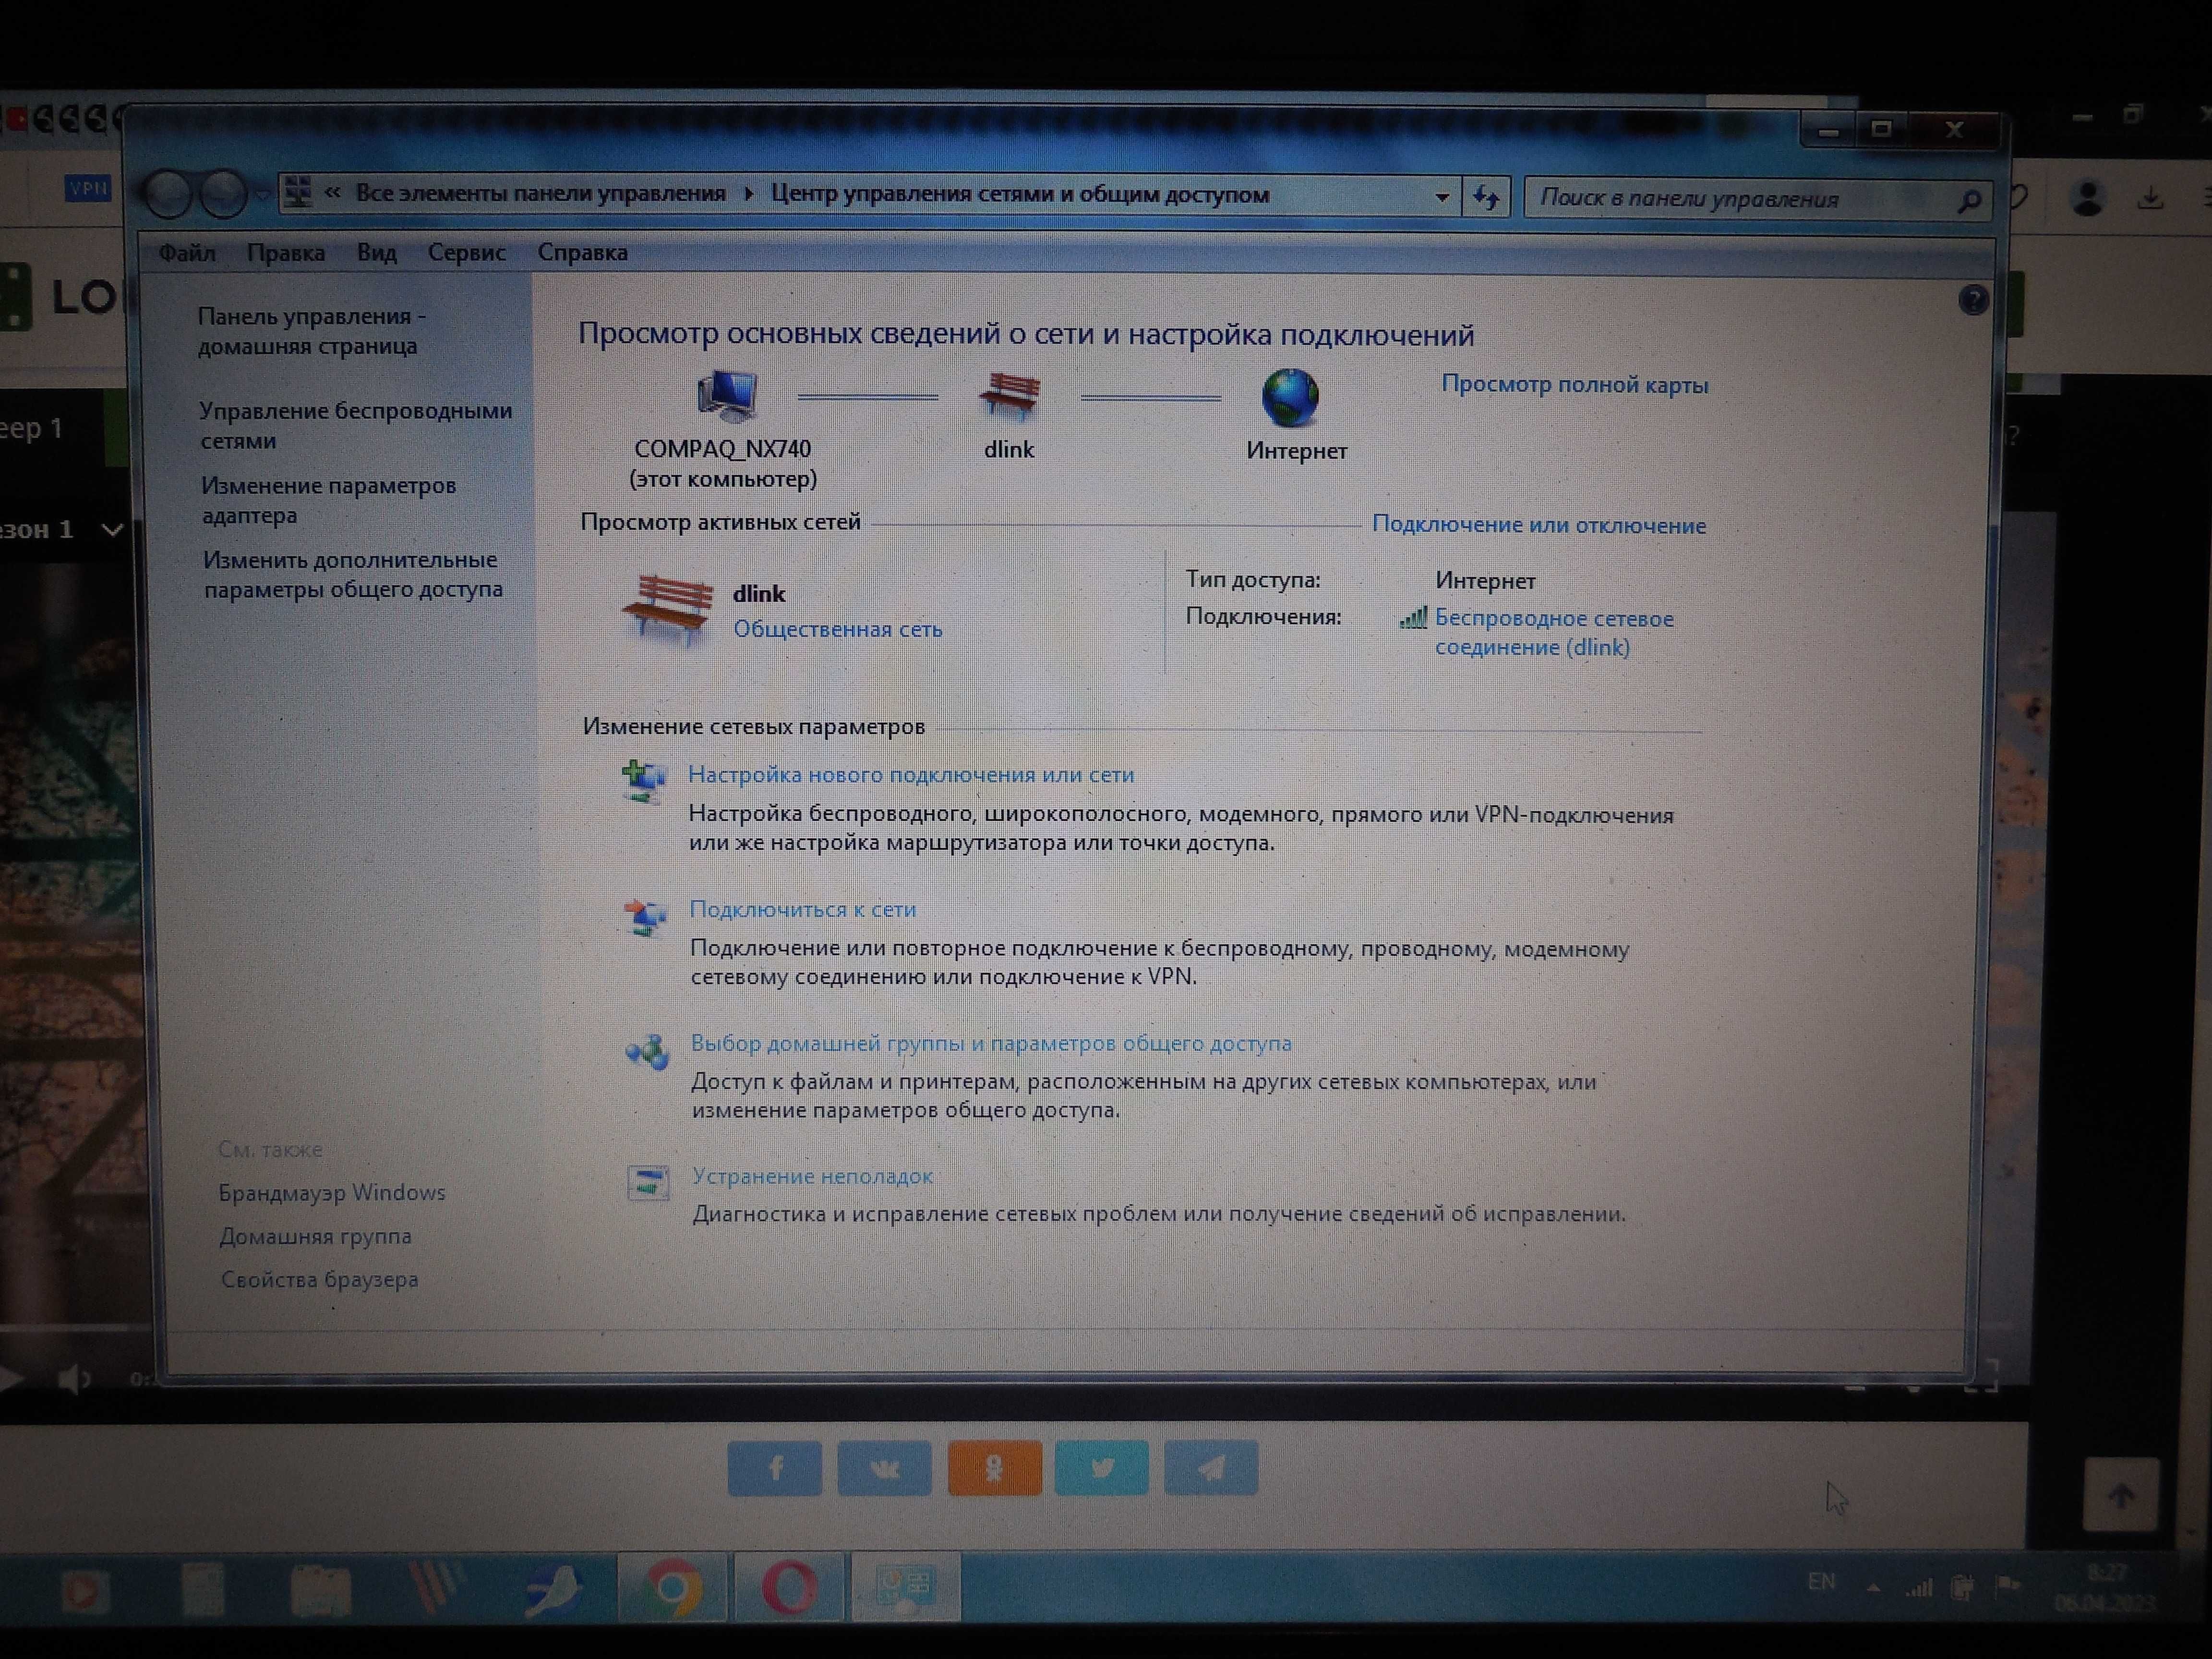This screenshot has width=2212, height=1659.
Task: Click the refresh button next to address bar
Action: coord(1486,197)
